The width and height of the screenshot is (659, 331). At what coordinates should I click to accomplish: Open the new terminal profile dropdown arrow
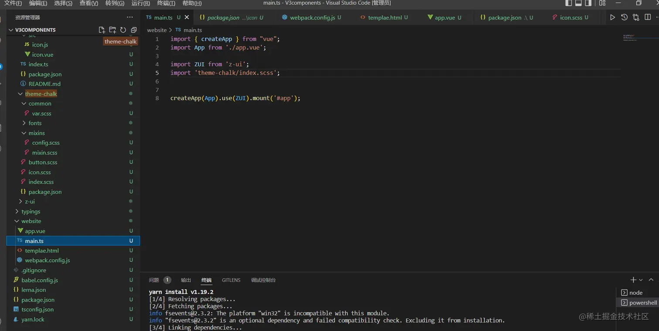click(x=641, y=280)
